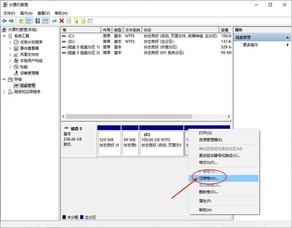Open Help via the blue question mark icon
The height and width of the screenshot is (228, 292).
pyautogui.click(x=37, y=21)
